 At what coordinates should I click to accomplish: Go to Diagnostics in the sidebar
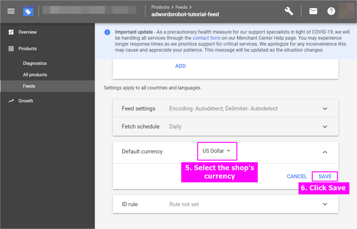pyautogui.click(x=35, y=63)
